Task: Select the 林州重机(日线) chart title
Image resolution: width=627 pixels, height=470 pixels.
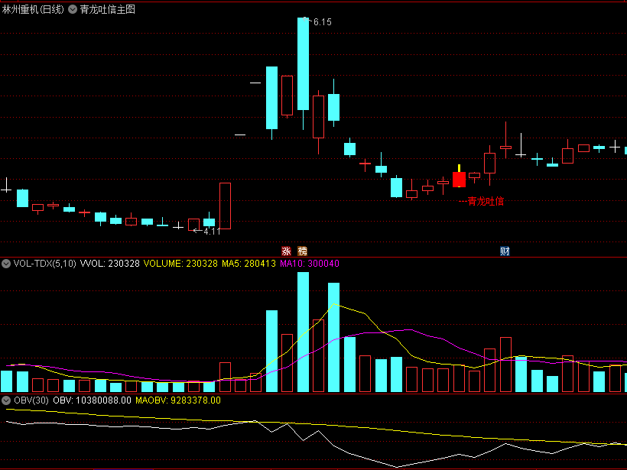Action: [33, 9]
